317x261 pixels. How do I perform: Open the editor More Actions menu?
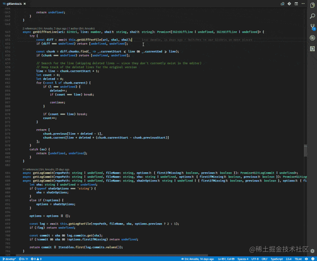(x=302, y=3)
